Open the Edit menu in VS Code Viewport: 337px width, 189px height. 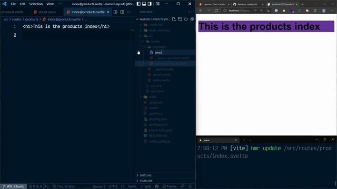point(22,4)
